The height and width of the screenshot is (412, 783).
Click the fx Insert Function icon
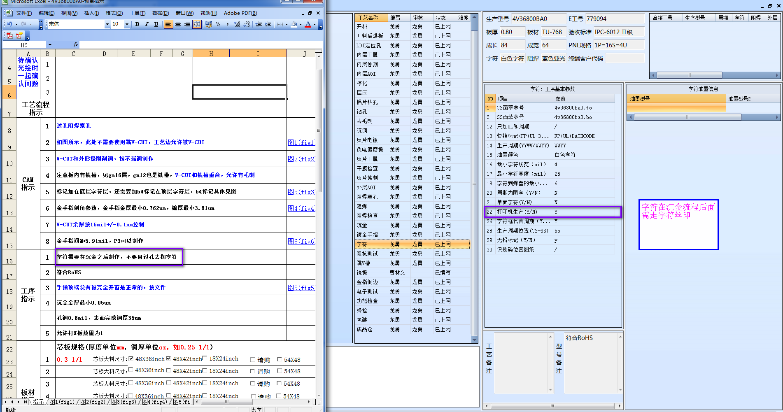[75, 45]
